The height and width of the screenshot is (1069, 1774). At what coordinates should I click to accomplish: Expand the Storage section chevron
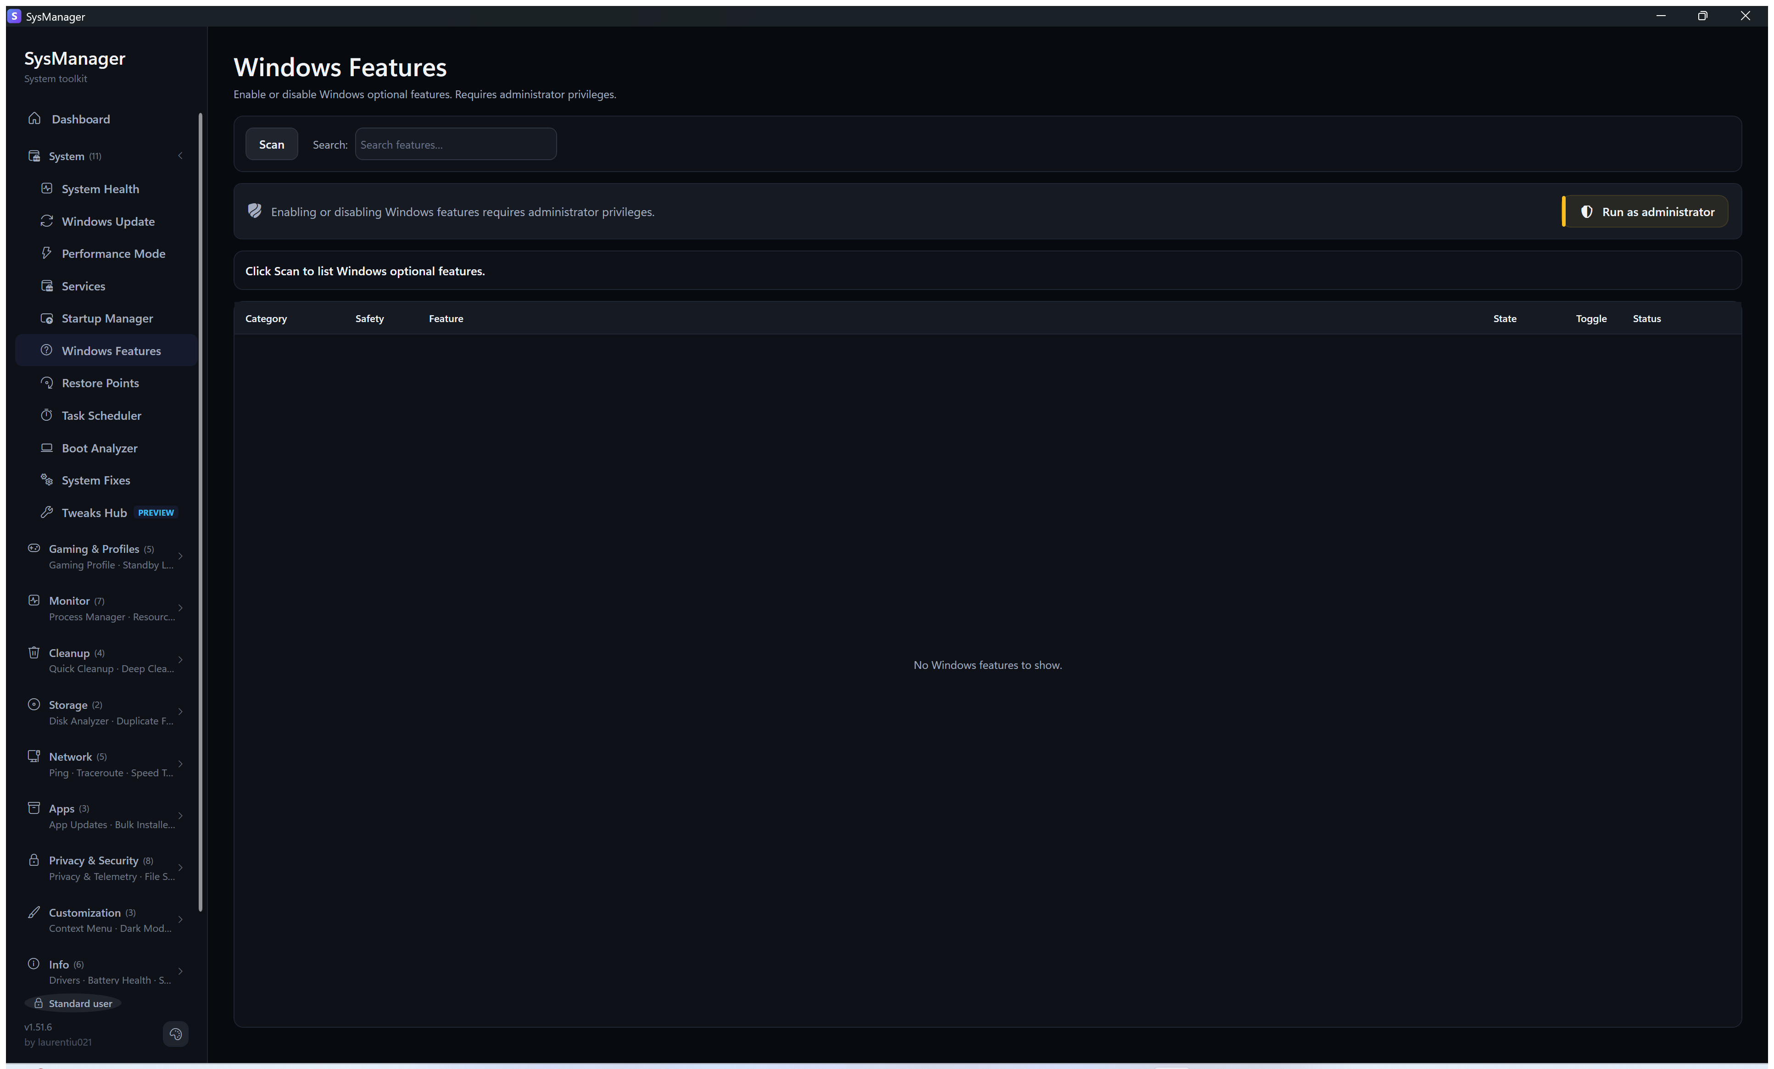coord(181,712)
